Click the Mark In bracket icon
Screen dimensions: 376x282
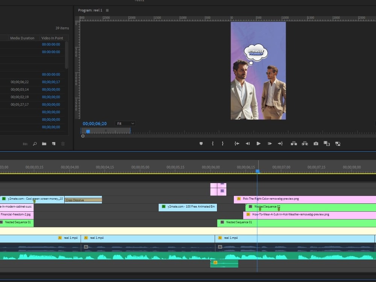pos(212,144)
